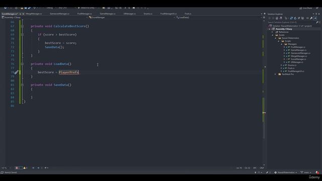
Task: Toggle Preview Selected Items icon
Action: pyautogui.click(x=315, y=18)
